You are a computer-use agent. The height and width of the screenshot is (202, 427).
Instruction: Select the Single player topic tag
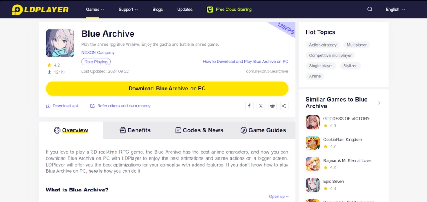point(321,66)
